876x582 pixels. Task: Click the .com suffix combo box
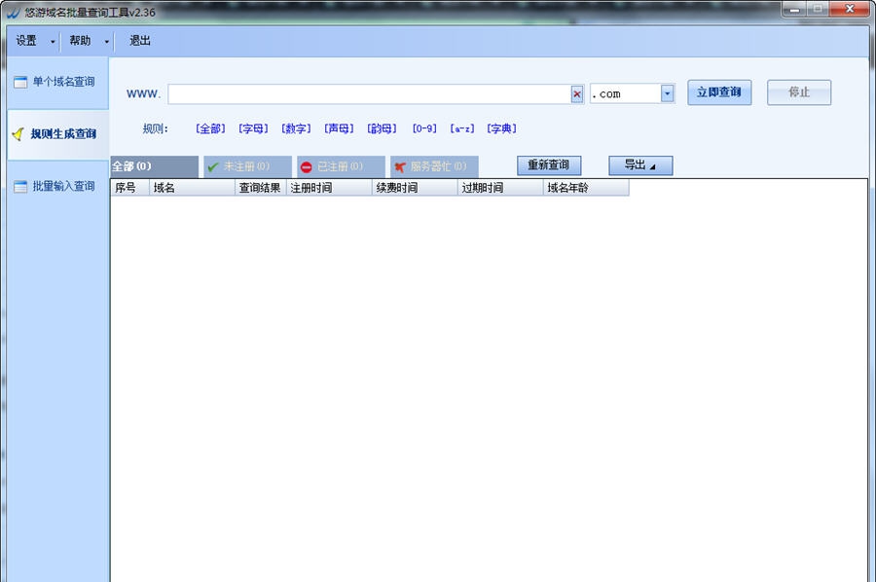[x=632, y=93]
